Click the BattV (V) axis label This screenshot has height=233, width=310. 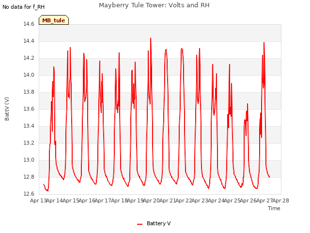[x=7, y=109]
